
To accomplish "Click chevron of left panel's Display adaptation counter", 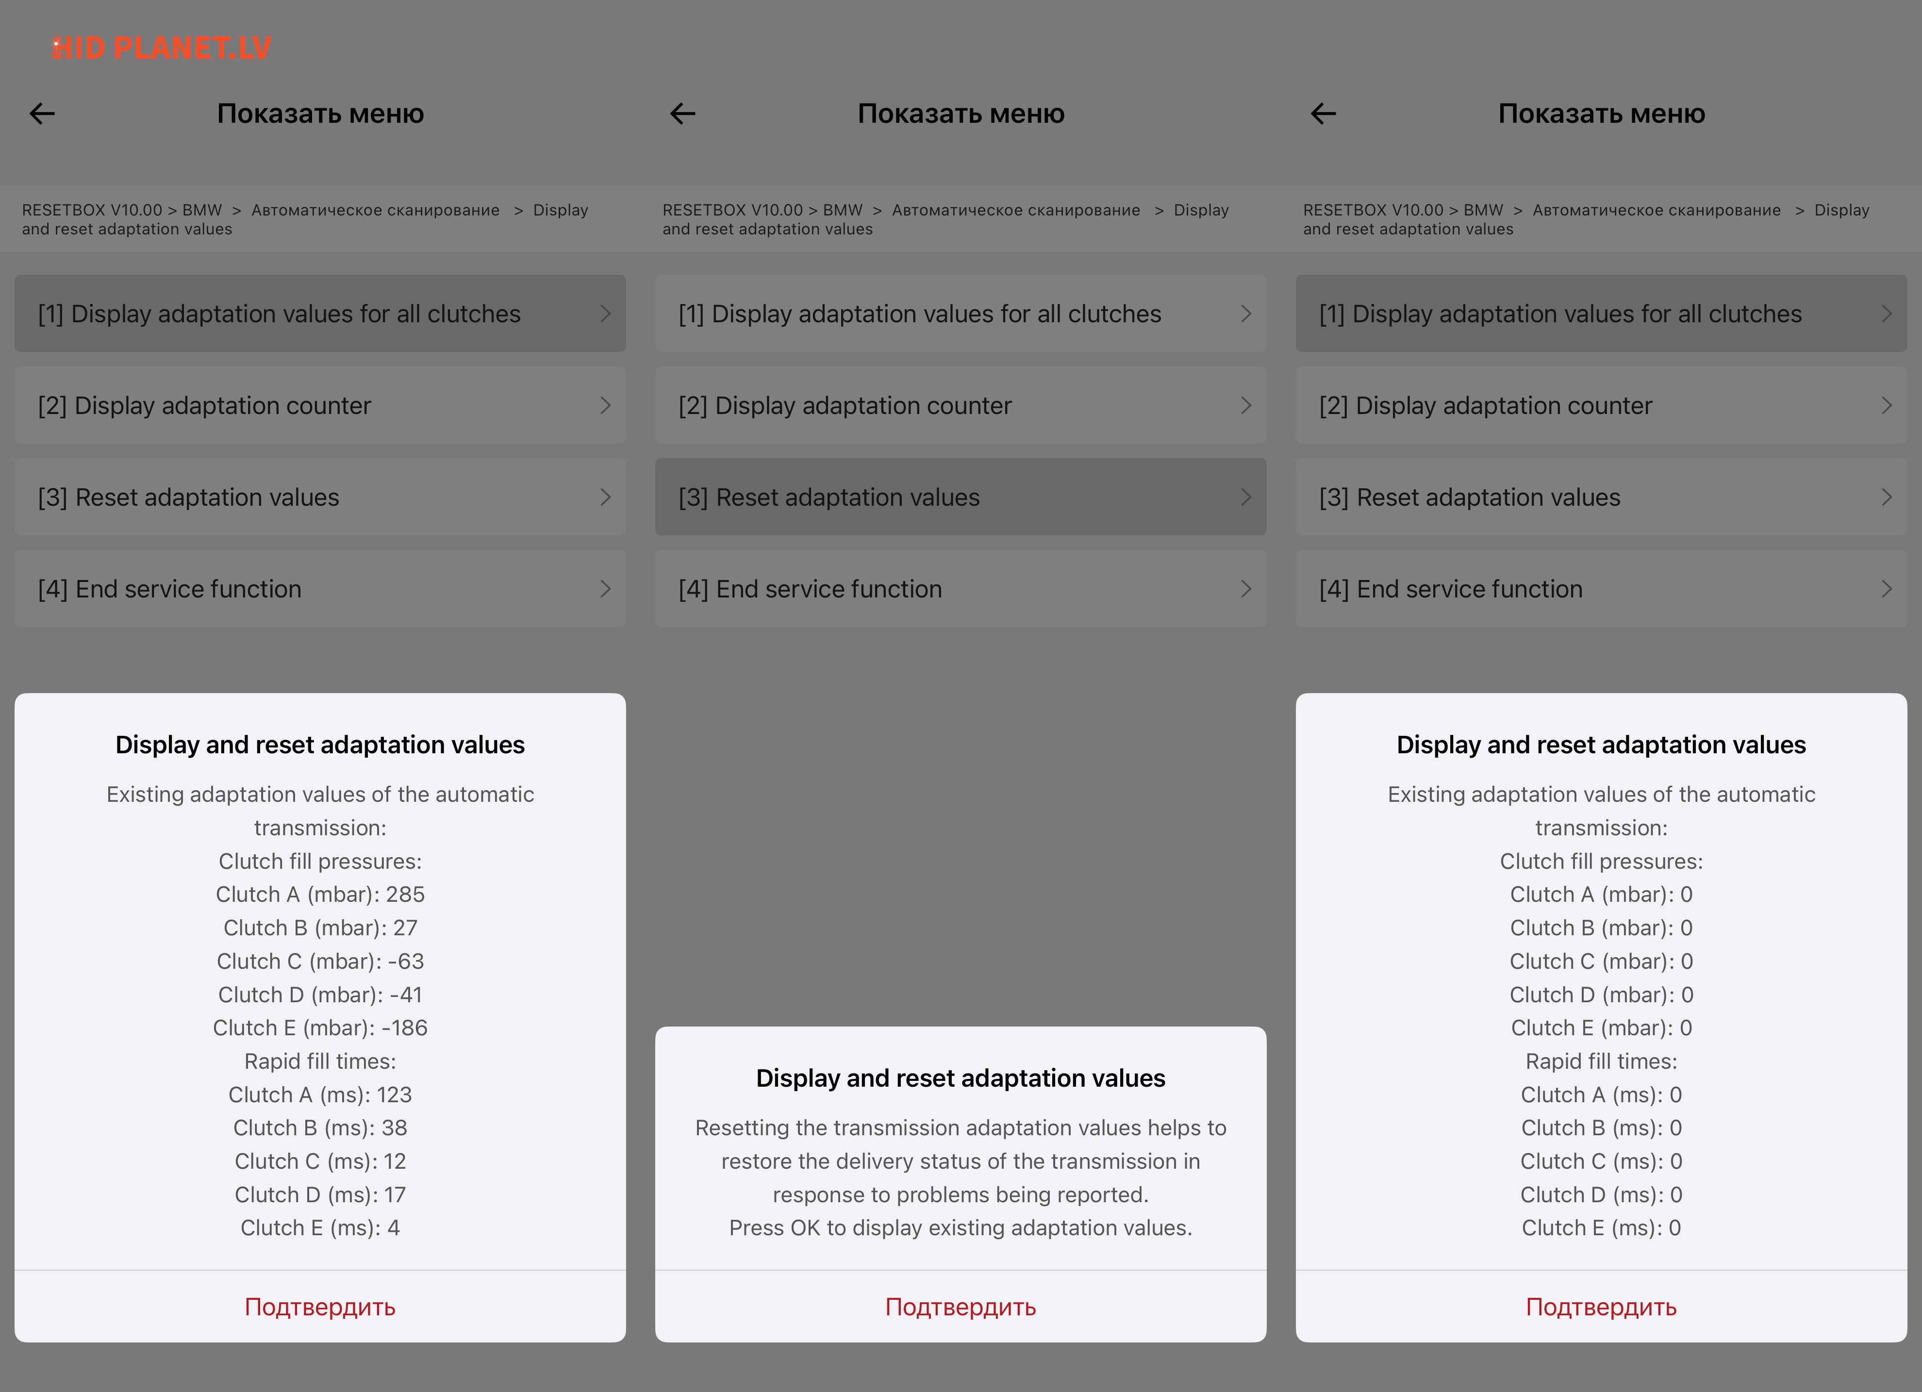I will [605, 406].
